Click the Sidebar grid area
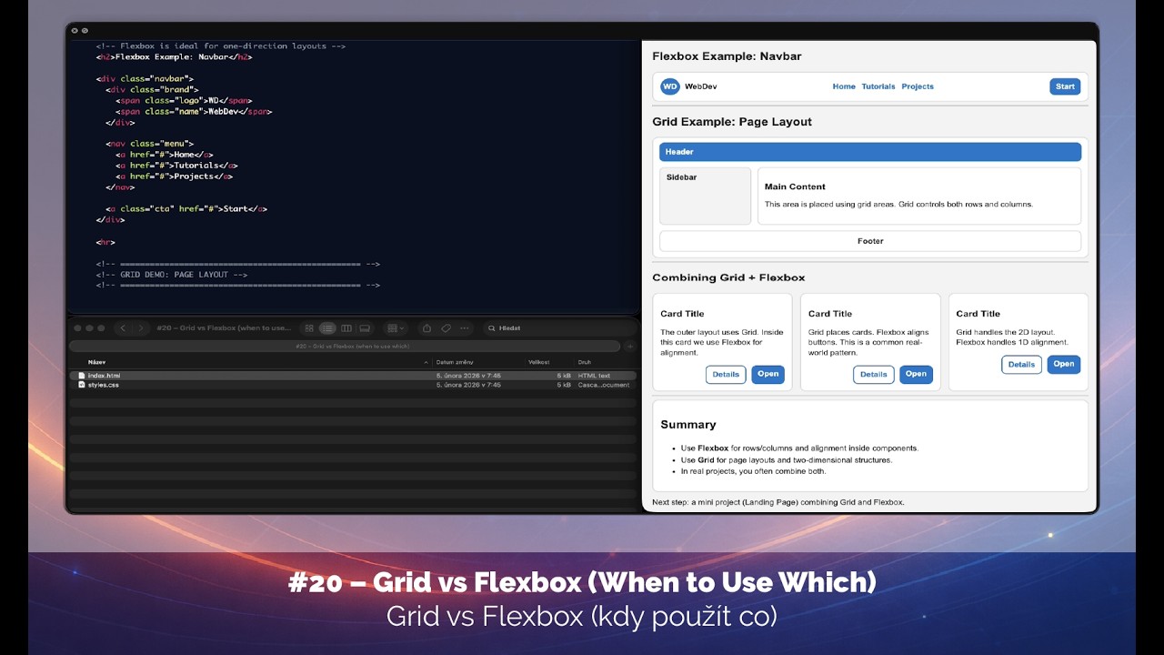The image size is (1164, 655). 705,196
